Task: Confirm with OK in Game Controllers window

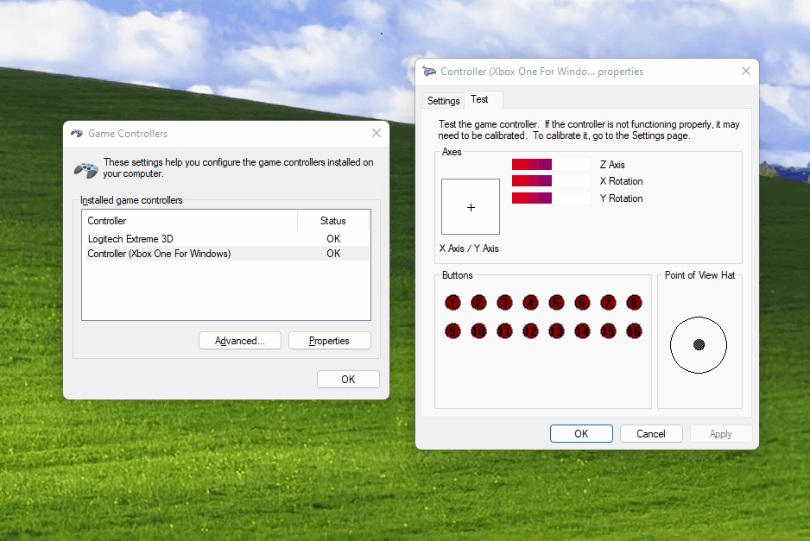Action: click(x=348, y=380)
